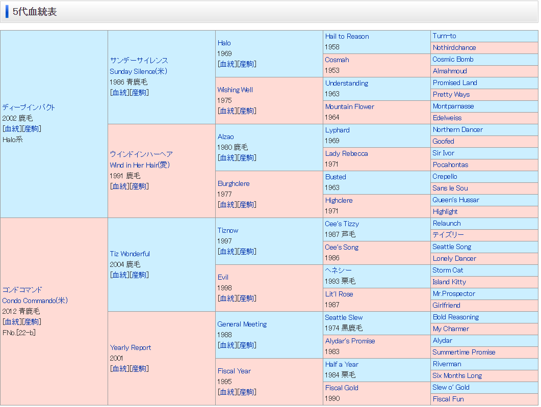Screen dimensions: 541x407
Task: Open the Understanding link
Action: coord(347,84)
